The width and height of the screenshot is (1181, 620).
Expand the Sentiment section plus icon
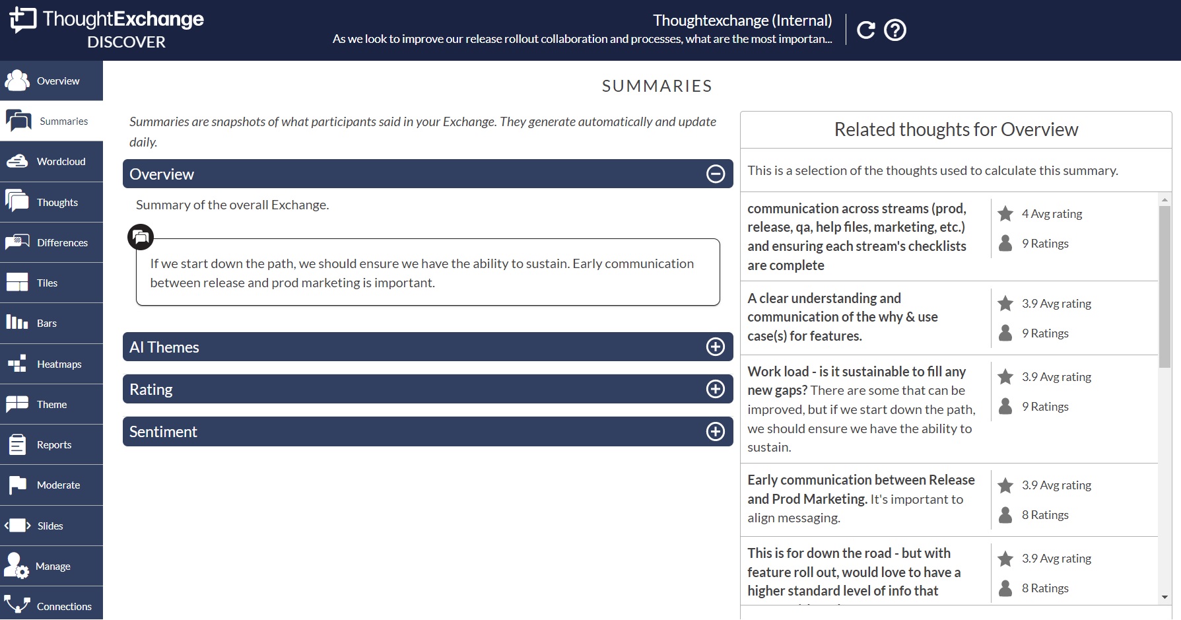pos(716,431)
